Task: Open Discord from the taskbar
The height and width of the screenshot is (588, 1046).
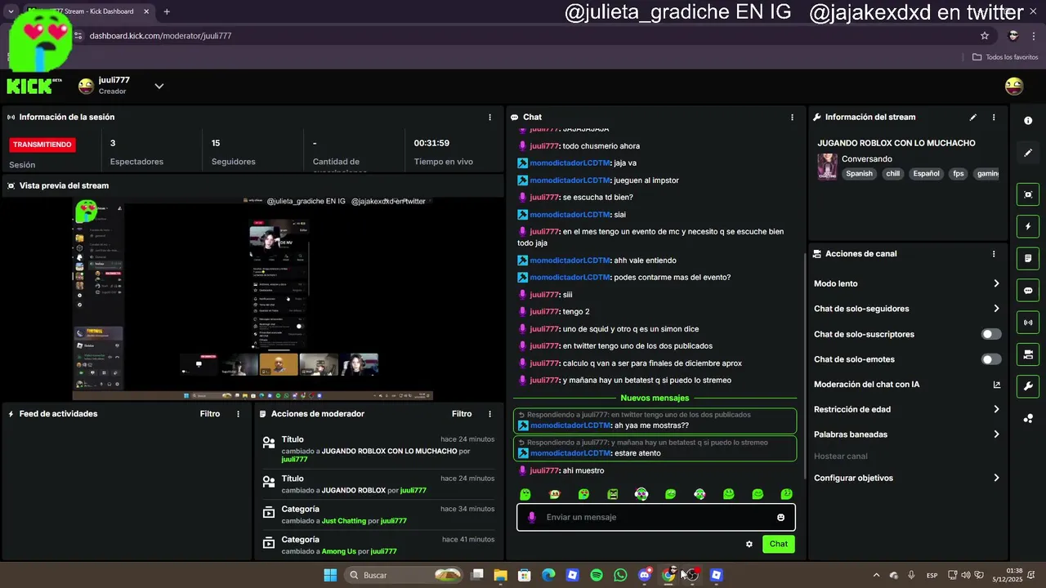Action: coord(645,576)
